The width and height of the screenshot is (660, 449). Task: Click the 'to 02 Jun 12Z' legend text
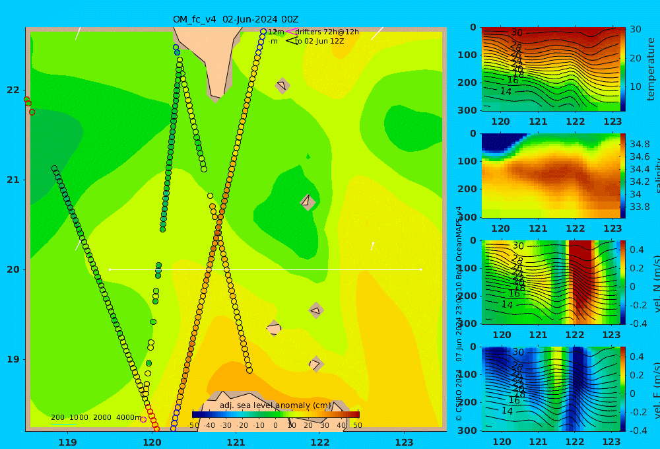point(319,41)
